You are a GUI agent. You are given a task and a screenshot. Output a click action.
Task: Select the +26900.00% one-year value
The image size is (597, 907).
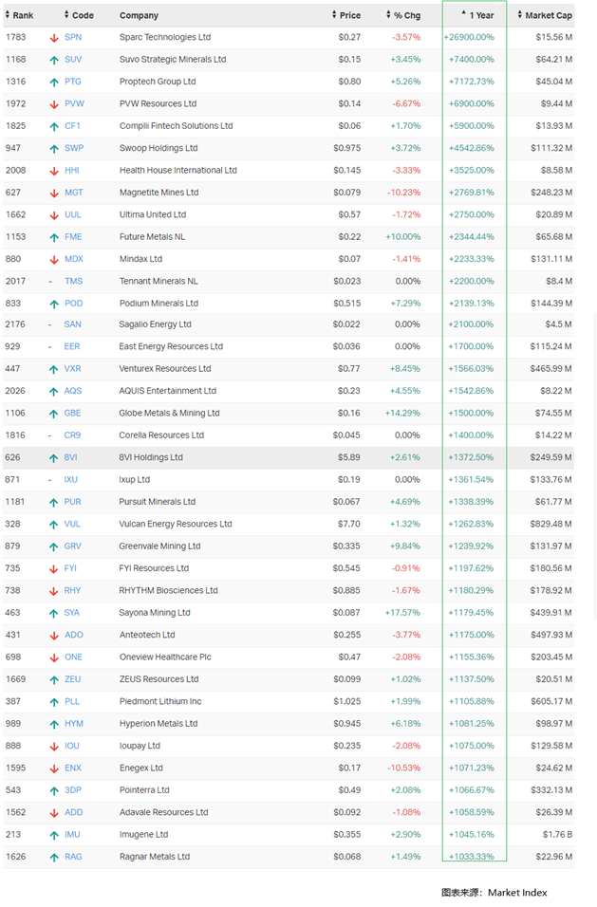469,37
